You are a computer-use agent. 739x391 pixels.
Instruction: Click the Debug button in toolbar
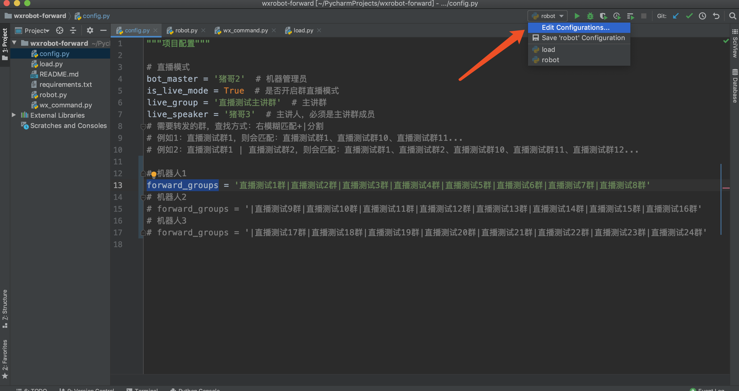590,16
